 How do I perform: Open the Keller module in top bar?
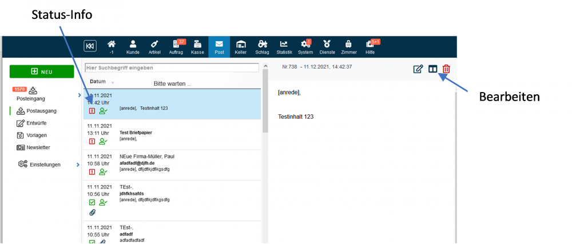pyautogui.click(x=241, y=47)
